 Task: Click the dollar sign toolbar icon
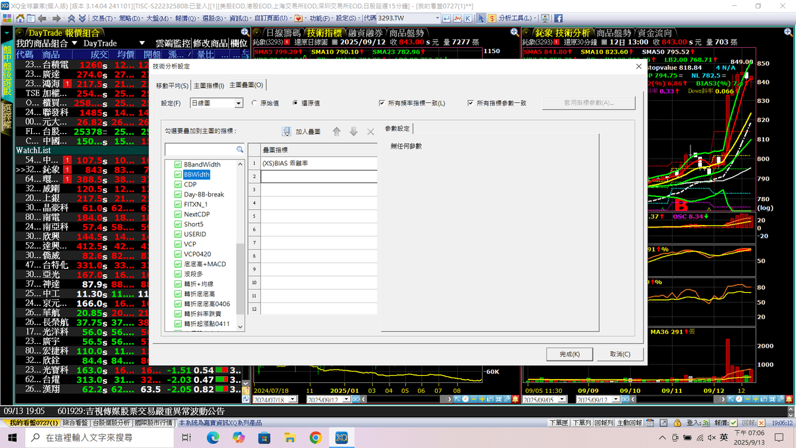[492, 19]
